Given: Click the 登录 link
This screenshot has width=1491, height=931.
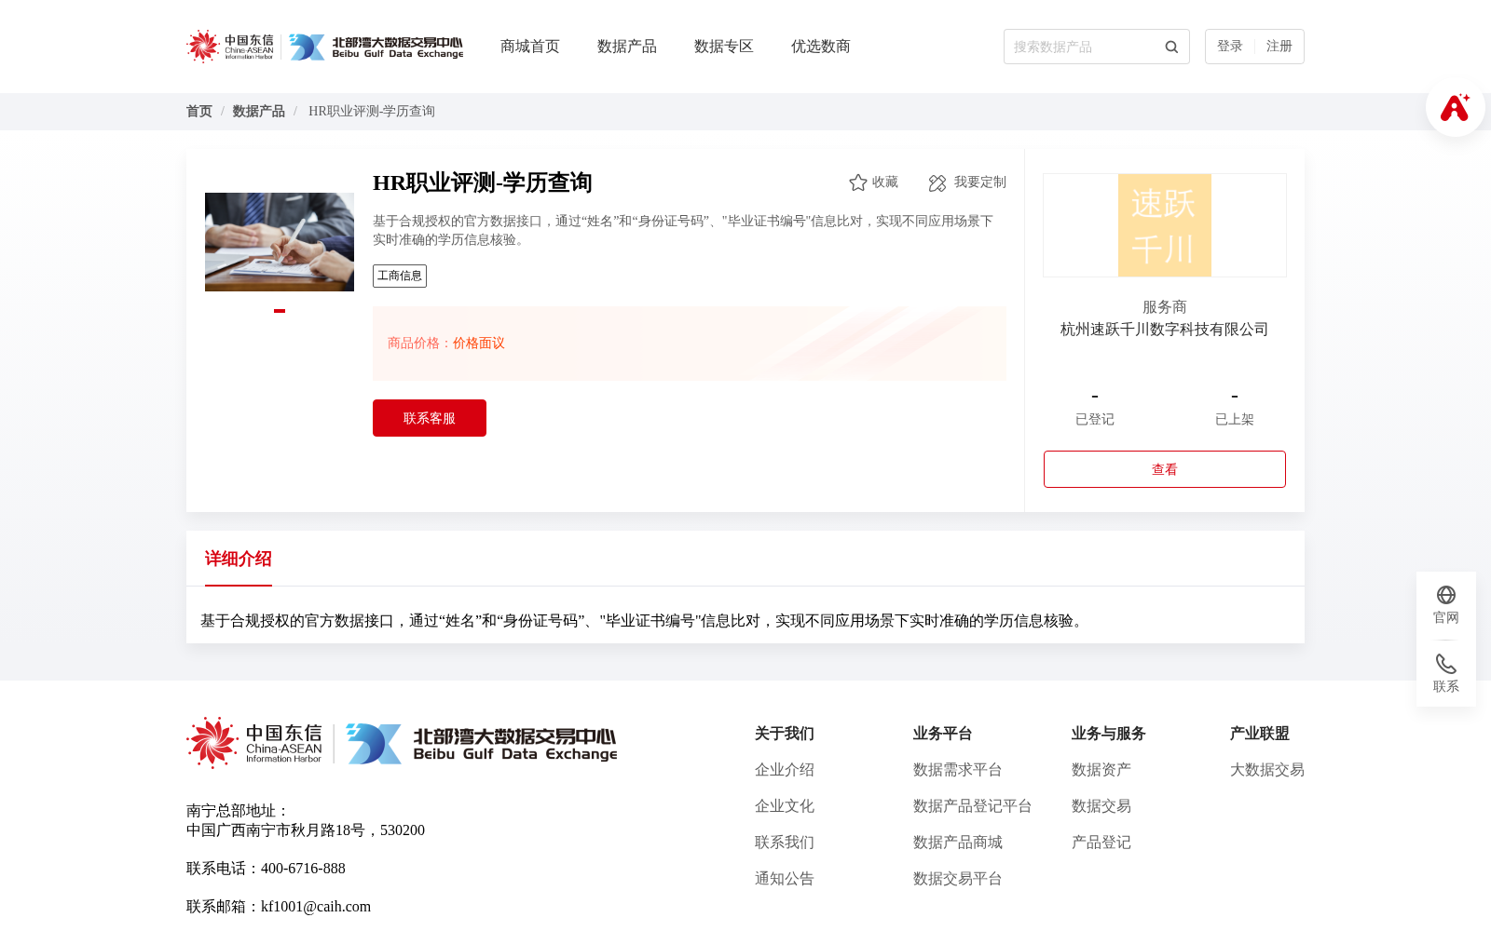Looking at the screenshot, I should tap(1230, 47).
